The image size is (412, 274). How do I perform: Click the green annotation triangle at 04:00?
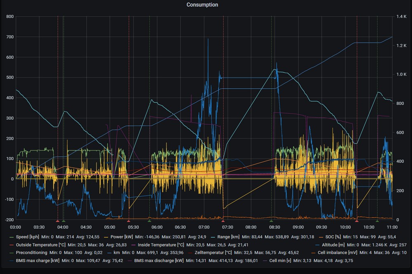coord(63,221)
